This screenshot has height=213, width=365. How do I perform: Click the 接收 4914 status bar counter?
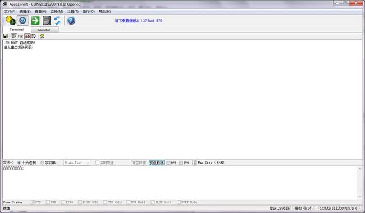(303, 208)
